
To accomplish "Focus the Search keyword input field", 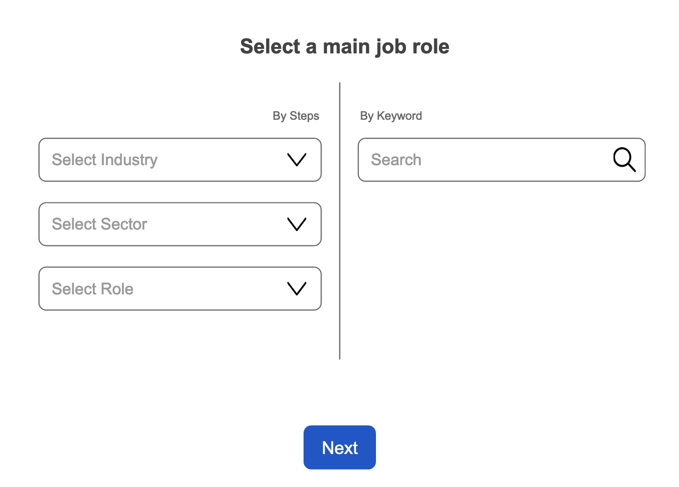I will pyautogui.click(x=489, y=160).
